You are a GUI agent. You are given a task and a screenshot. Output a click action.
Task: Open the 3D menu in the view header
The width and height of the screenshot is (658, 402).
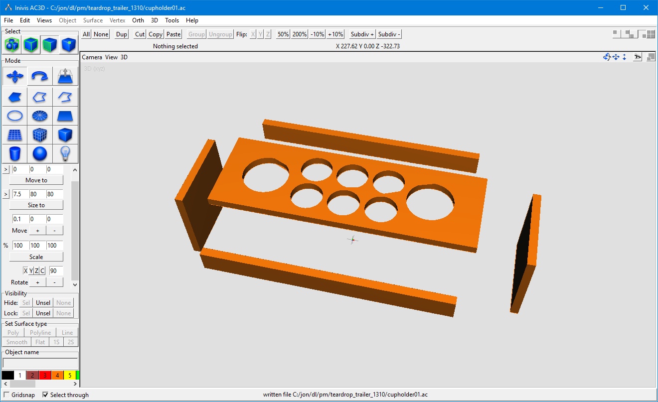(x=124, y=57)
